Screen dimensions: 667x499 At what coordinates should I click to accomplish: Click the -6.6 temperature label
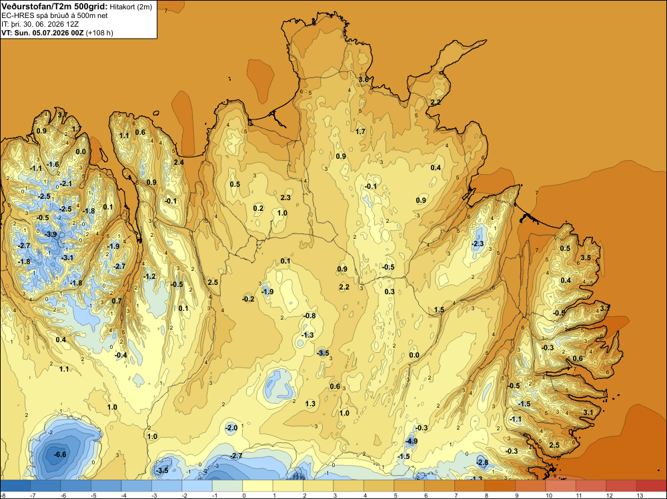pos(60,454)
